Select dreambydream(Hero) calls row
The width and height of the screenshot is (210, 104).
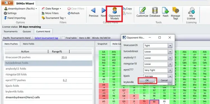coord(48,97)
